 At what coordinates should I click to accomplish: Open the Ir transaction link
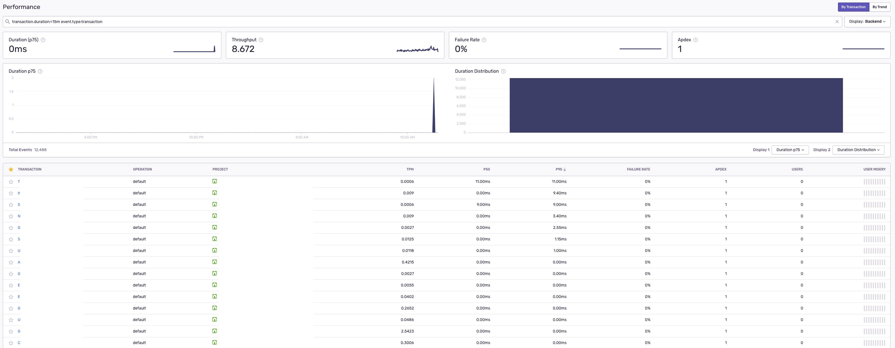click(19, 193)
